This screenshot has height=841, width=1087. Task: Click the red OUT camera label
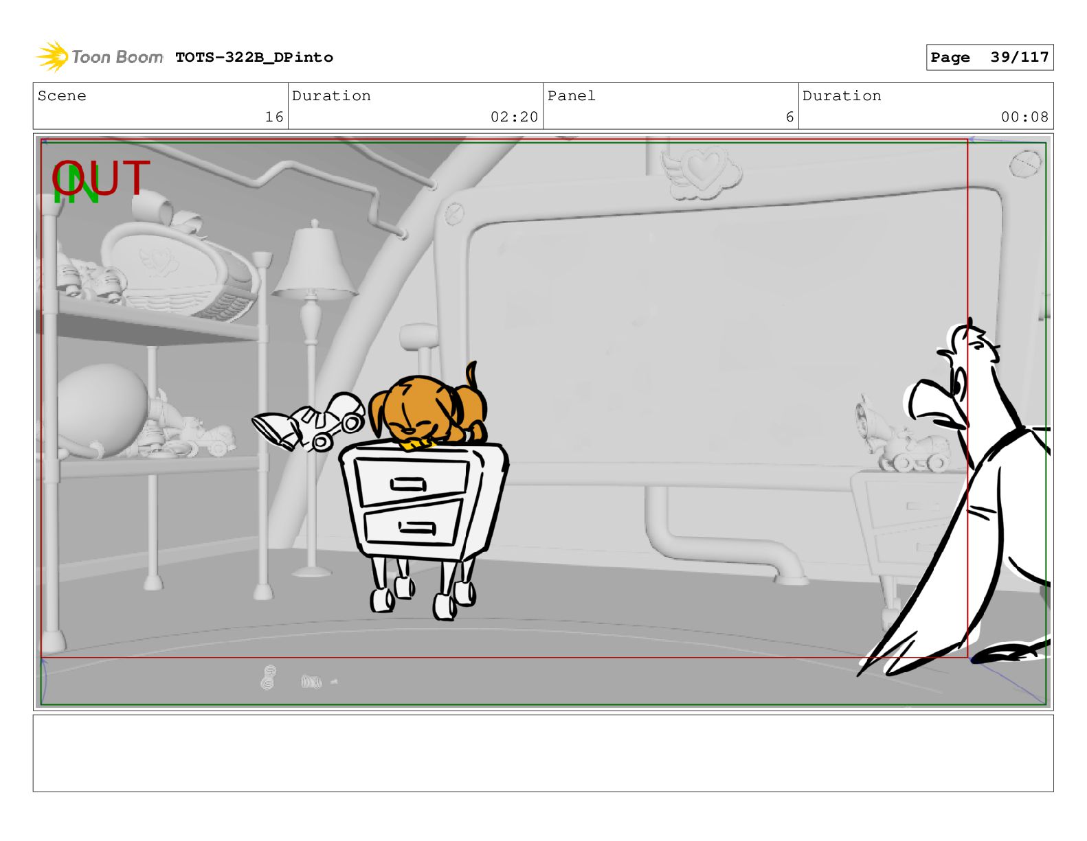pos(101,178)
